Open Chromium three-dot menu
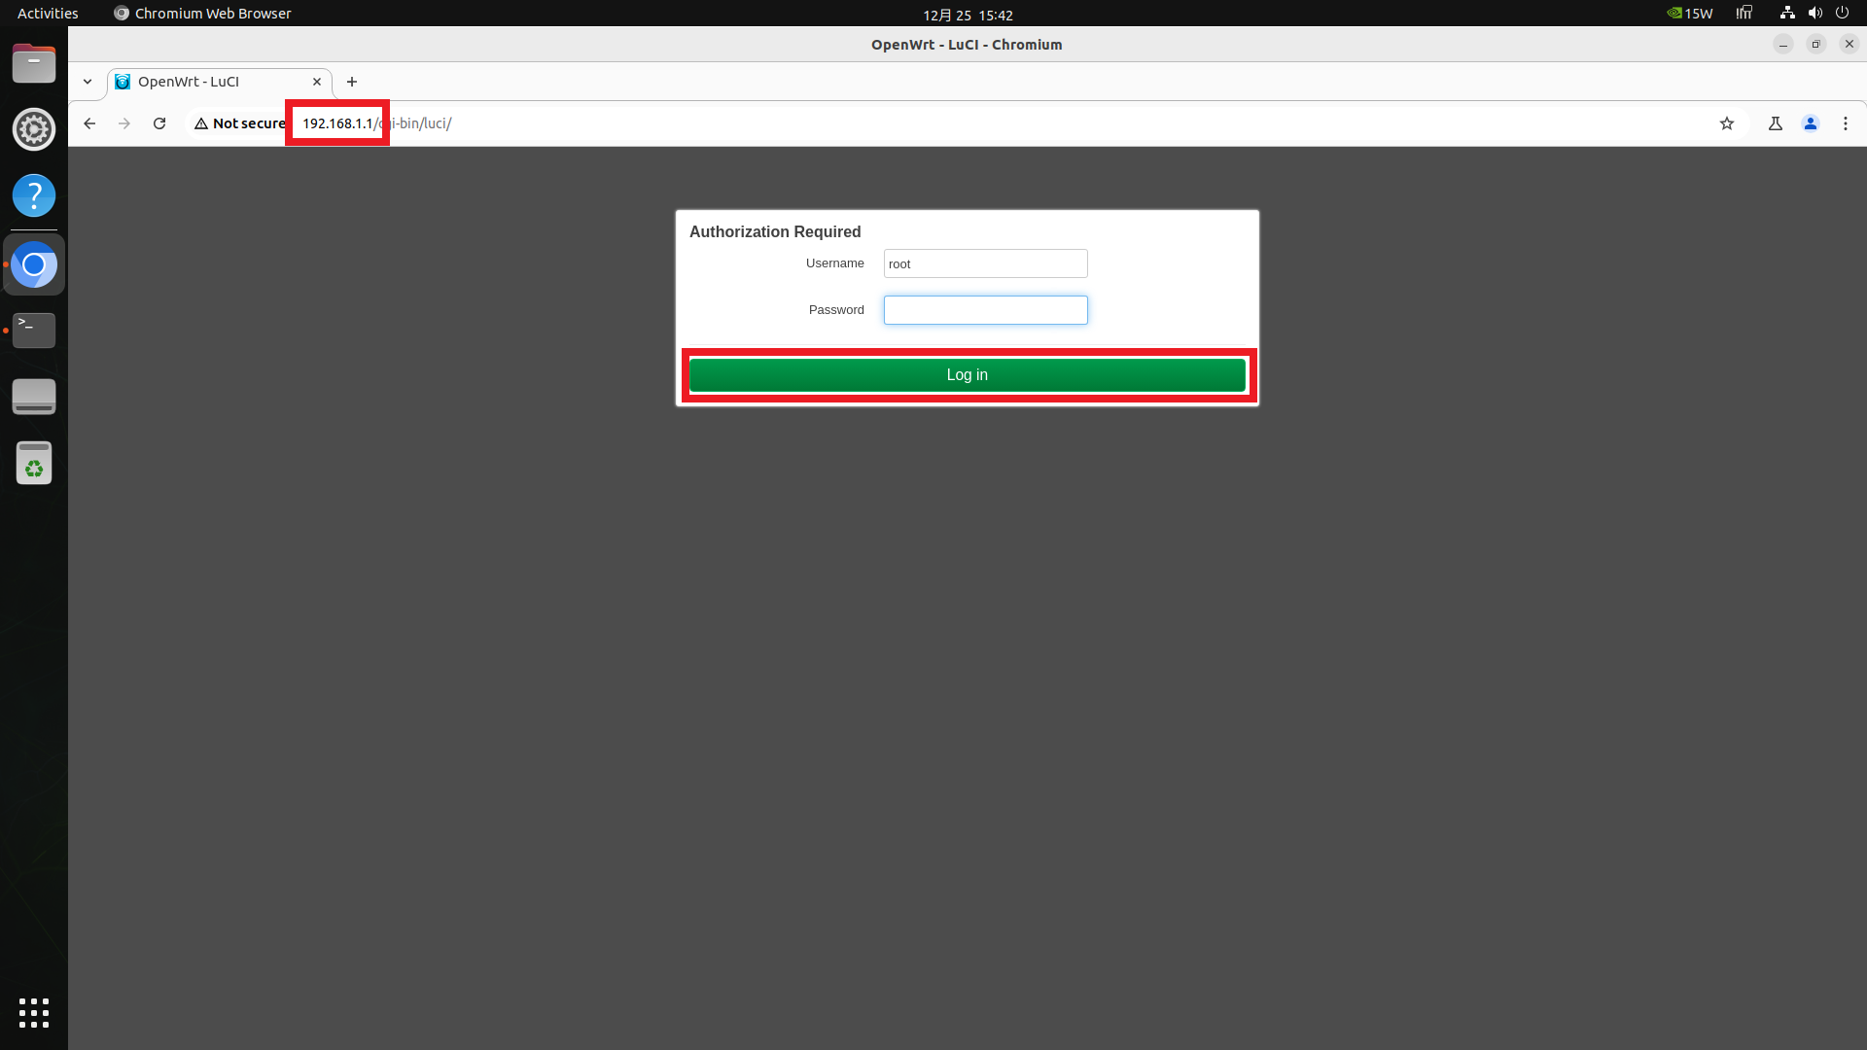1867x1050 pixels. (1846, 123)
